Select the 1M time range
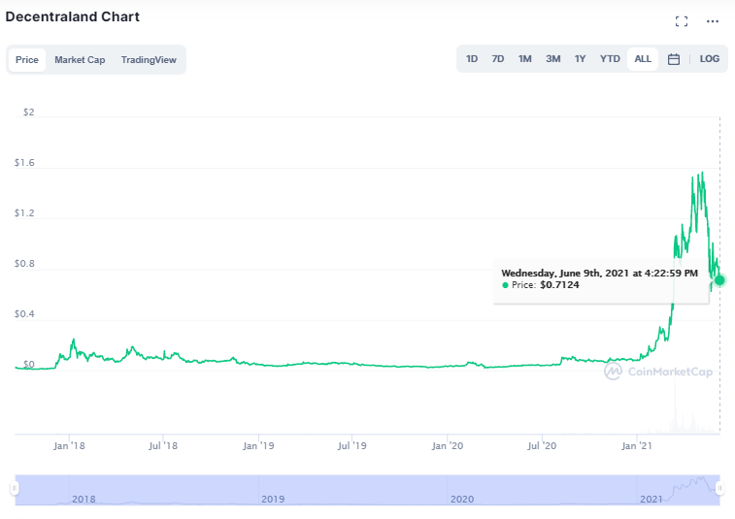 (524, 59)
